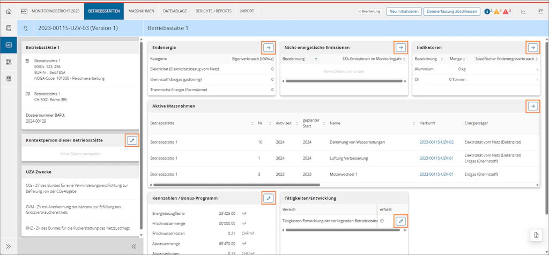Select the Luftung Verbesserung measure name
Viewport: 549px width, 255px height.
click(x=348, y=158)
